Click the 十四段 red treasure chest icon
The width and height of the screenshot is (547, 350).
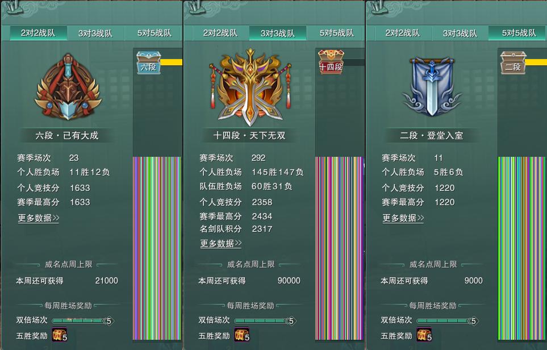tap(331, 62)
